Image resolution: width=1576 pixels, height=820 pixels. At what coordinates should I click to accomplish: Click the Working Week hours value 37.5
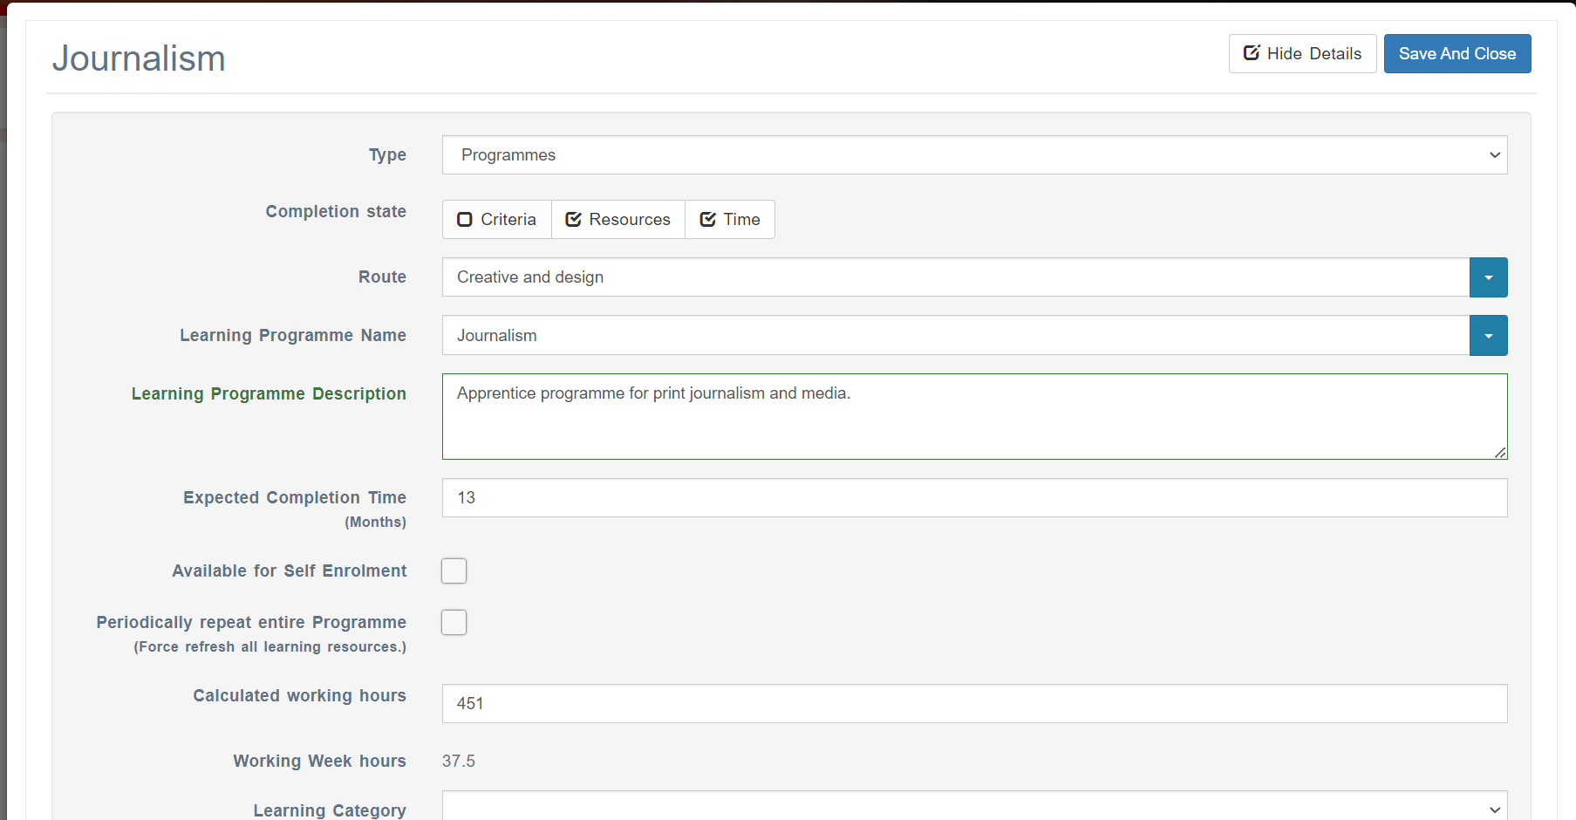tap(459, 762)
